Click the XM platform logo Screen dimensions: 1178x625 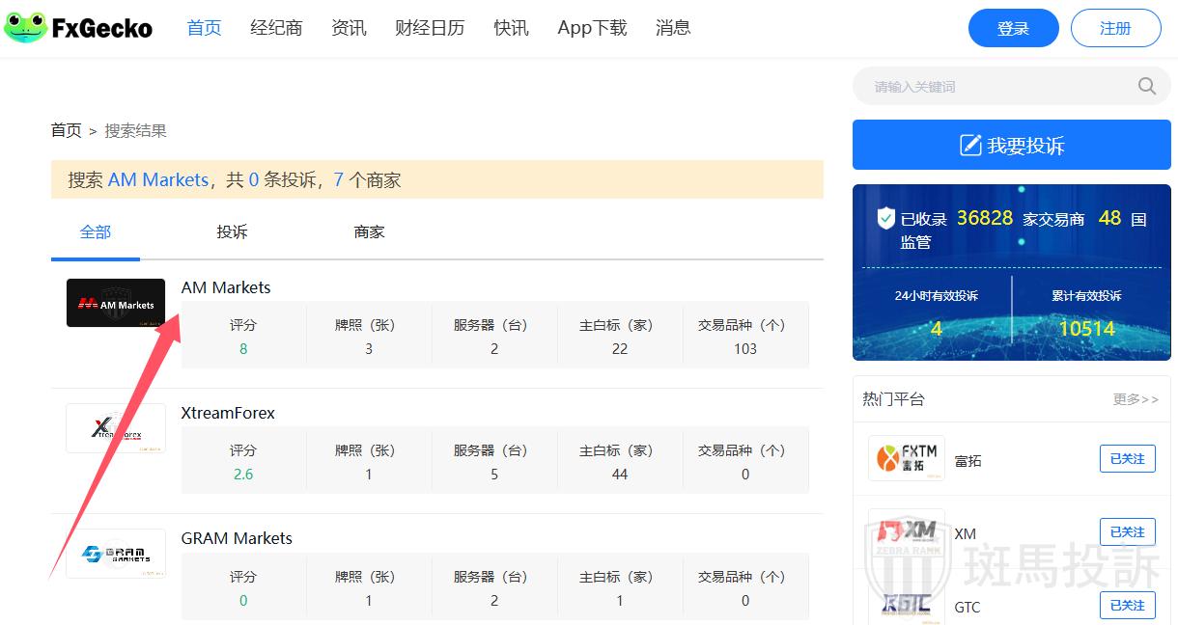click(906, 533)
